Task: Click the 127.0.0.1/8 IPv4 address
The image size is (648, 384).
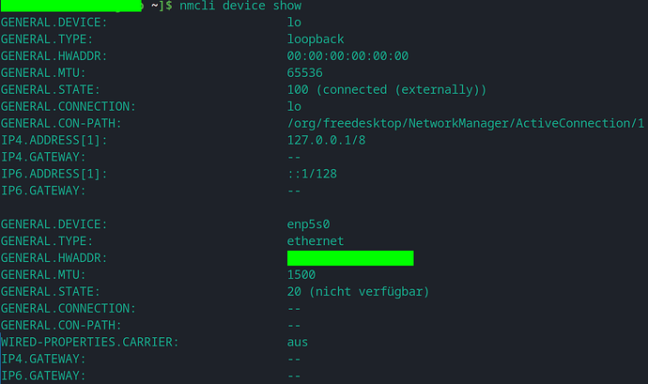Action: pyautogui.click(x=326, y=140)
